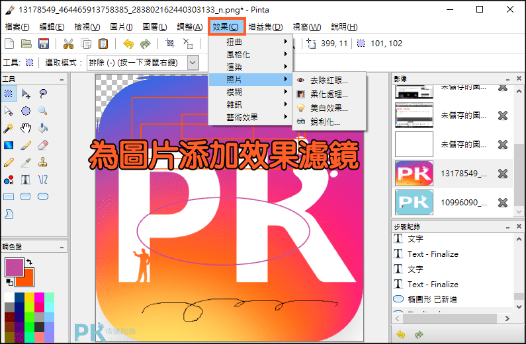526x344 pixels.
Task: Select the Text tool in toolbox
Action: click(x=26, y=180)
